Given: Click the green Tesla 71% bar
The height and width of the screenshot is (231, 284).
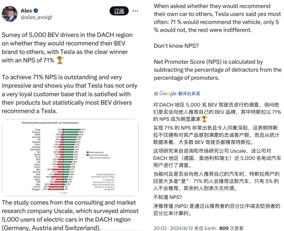Looking at the screenshot, I should [72, 130].
